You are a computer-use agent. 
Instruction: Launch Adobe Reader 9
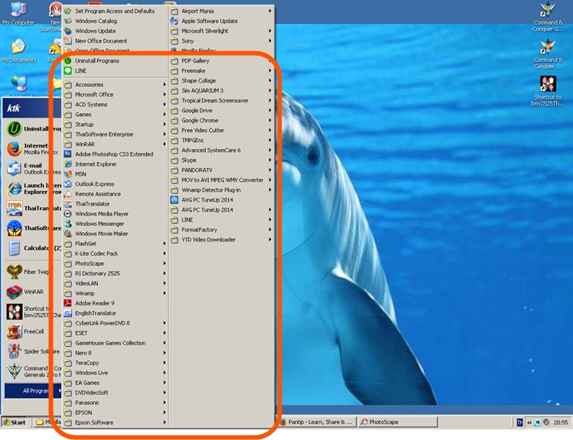[115, 303]
